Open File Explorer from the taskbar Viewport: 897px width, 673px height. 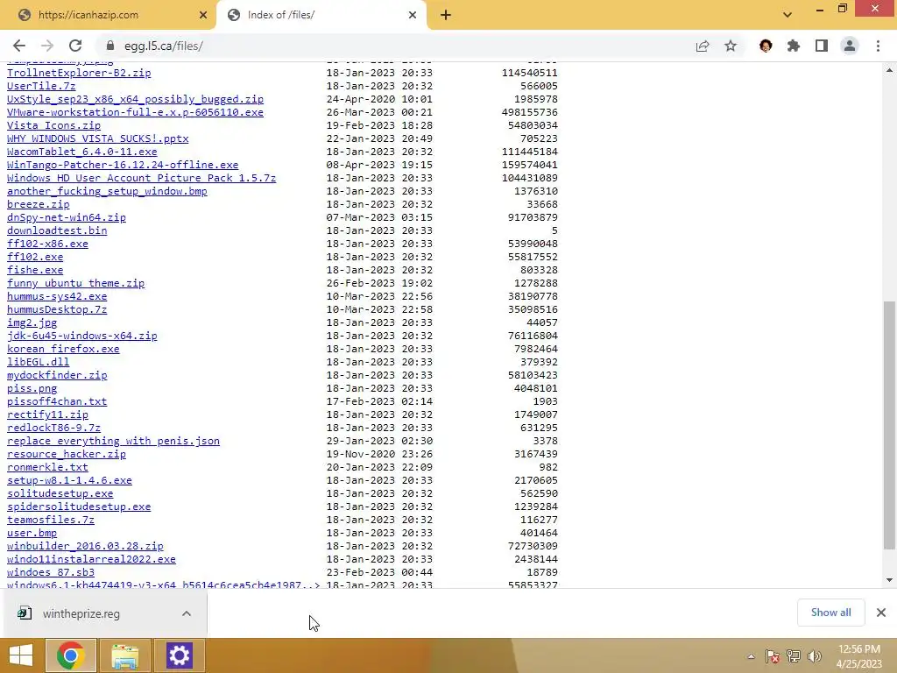tap(124, 655)
